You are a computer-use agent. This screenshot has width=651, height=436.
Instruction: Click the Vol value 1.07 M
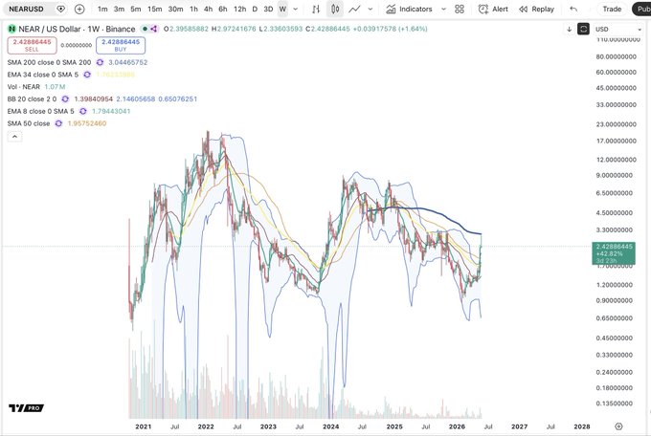(55, 87)
